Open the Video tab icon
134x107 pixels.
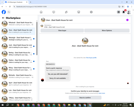click(54, 12)
